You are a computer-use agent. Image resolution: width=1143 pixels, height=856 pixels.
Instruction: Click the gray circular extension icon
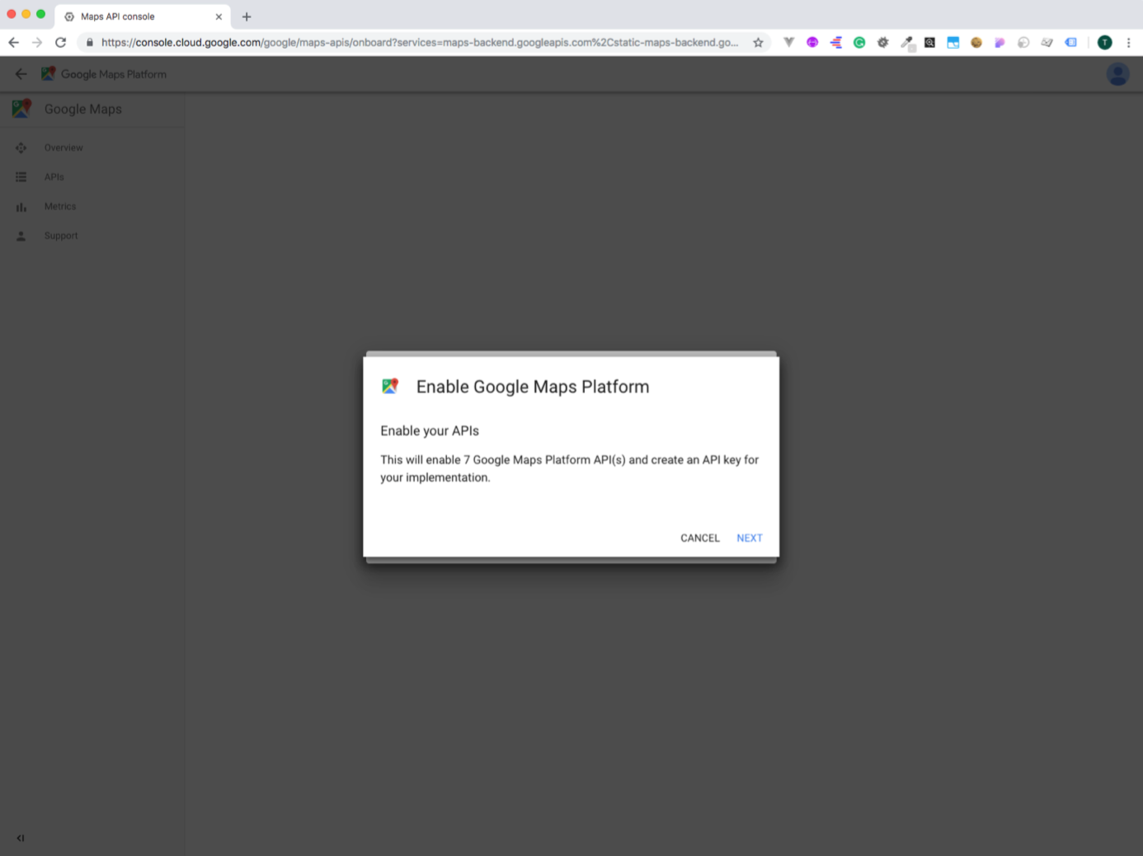(1023, 42)
